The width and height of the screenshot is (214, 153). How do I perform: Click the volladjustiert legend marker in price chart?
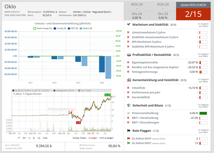click(x=54, y=91)
